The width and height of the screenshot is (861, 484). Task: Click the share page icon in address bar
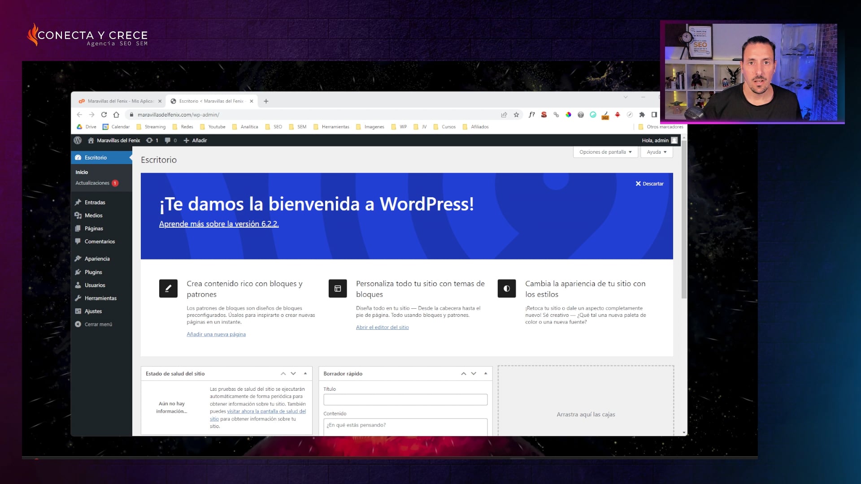pyautogui.click(x=504, y=115)
